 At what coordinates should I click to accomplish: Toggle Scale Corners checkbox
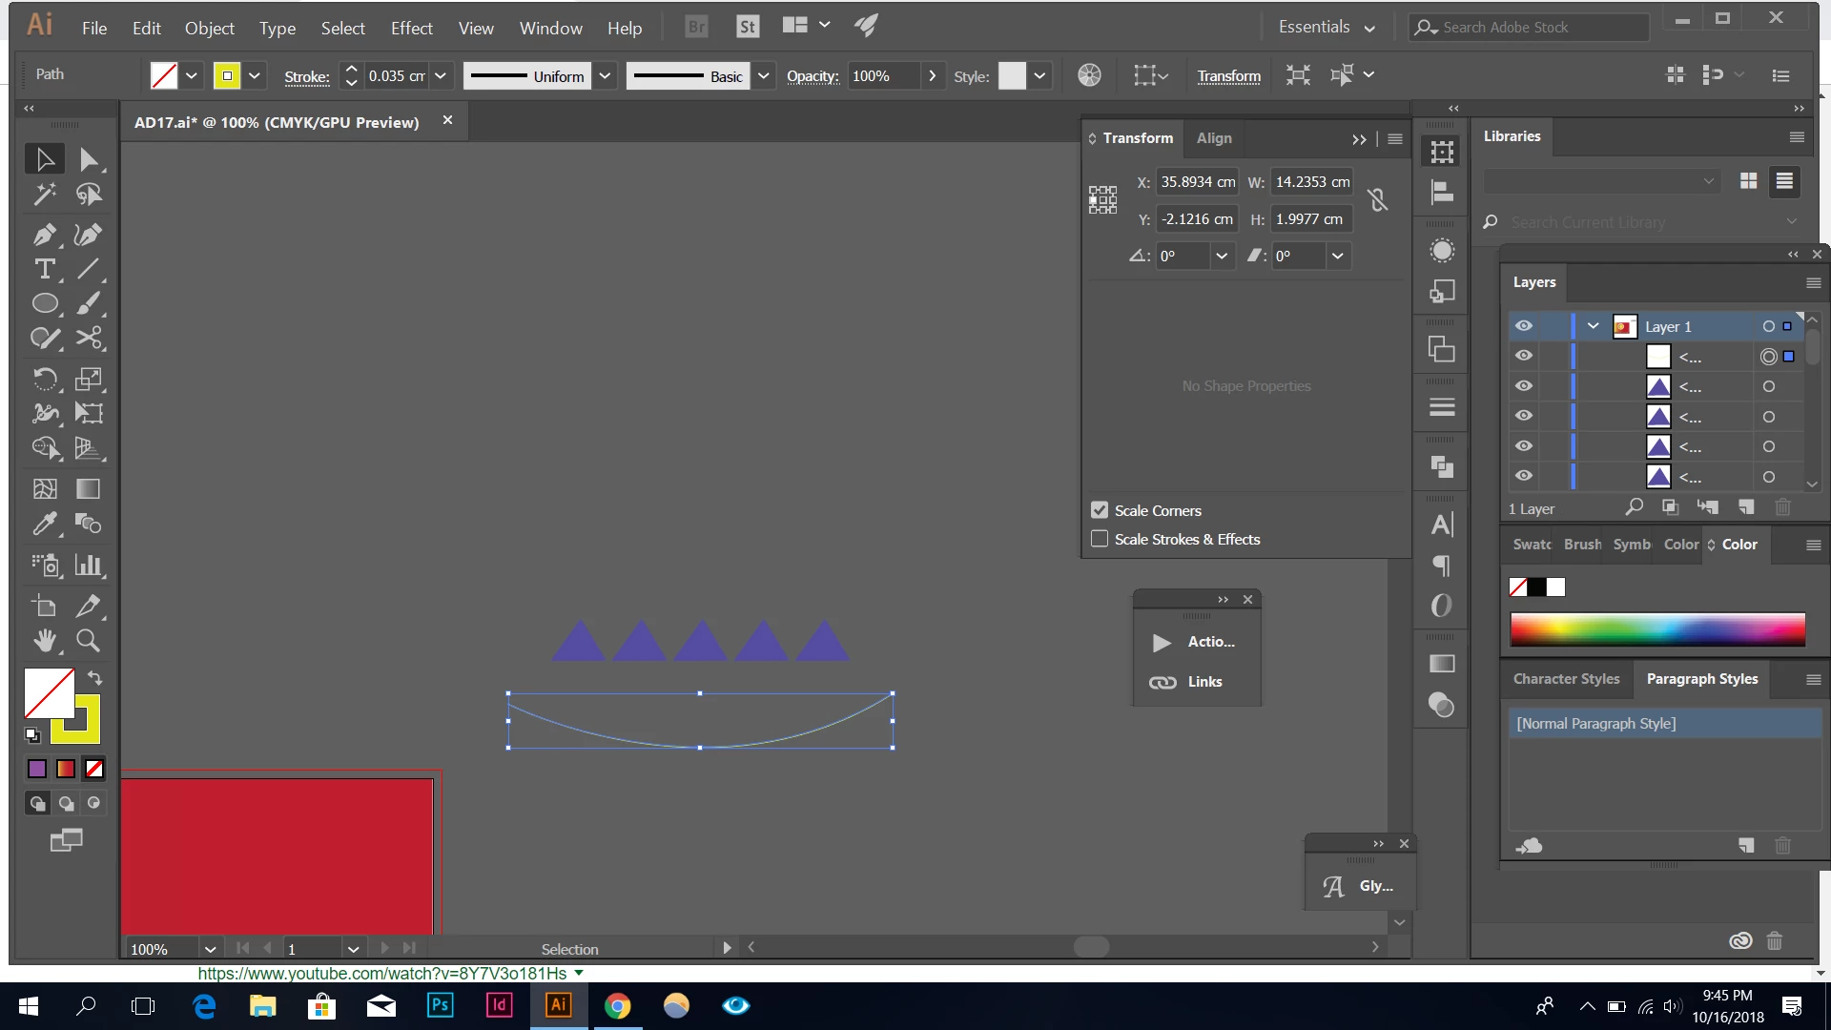(1100, 510)
